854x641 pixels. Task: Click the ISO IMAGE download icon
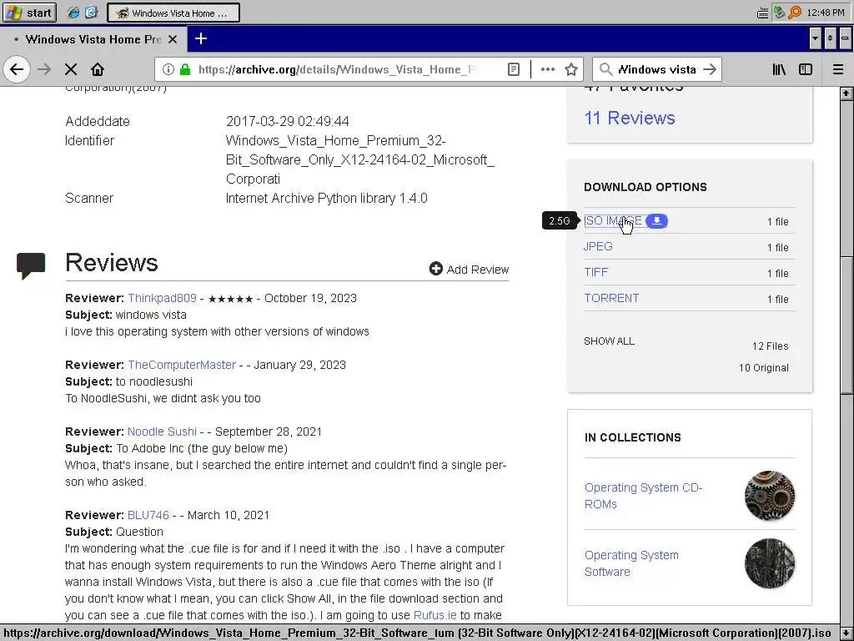click(657, 220)
